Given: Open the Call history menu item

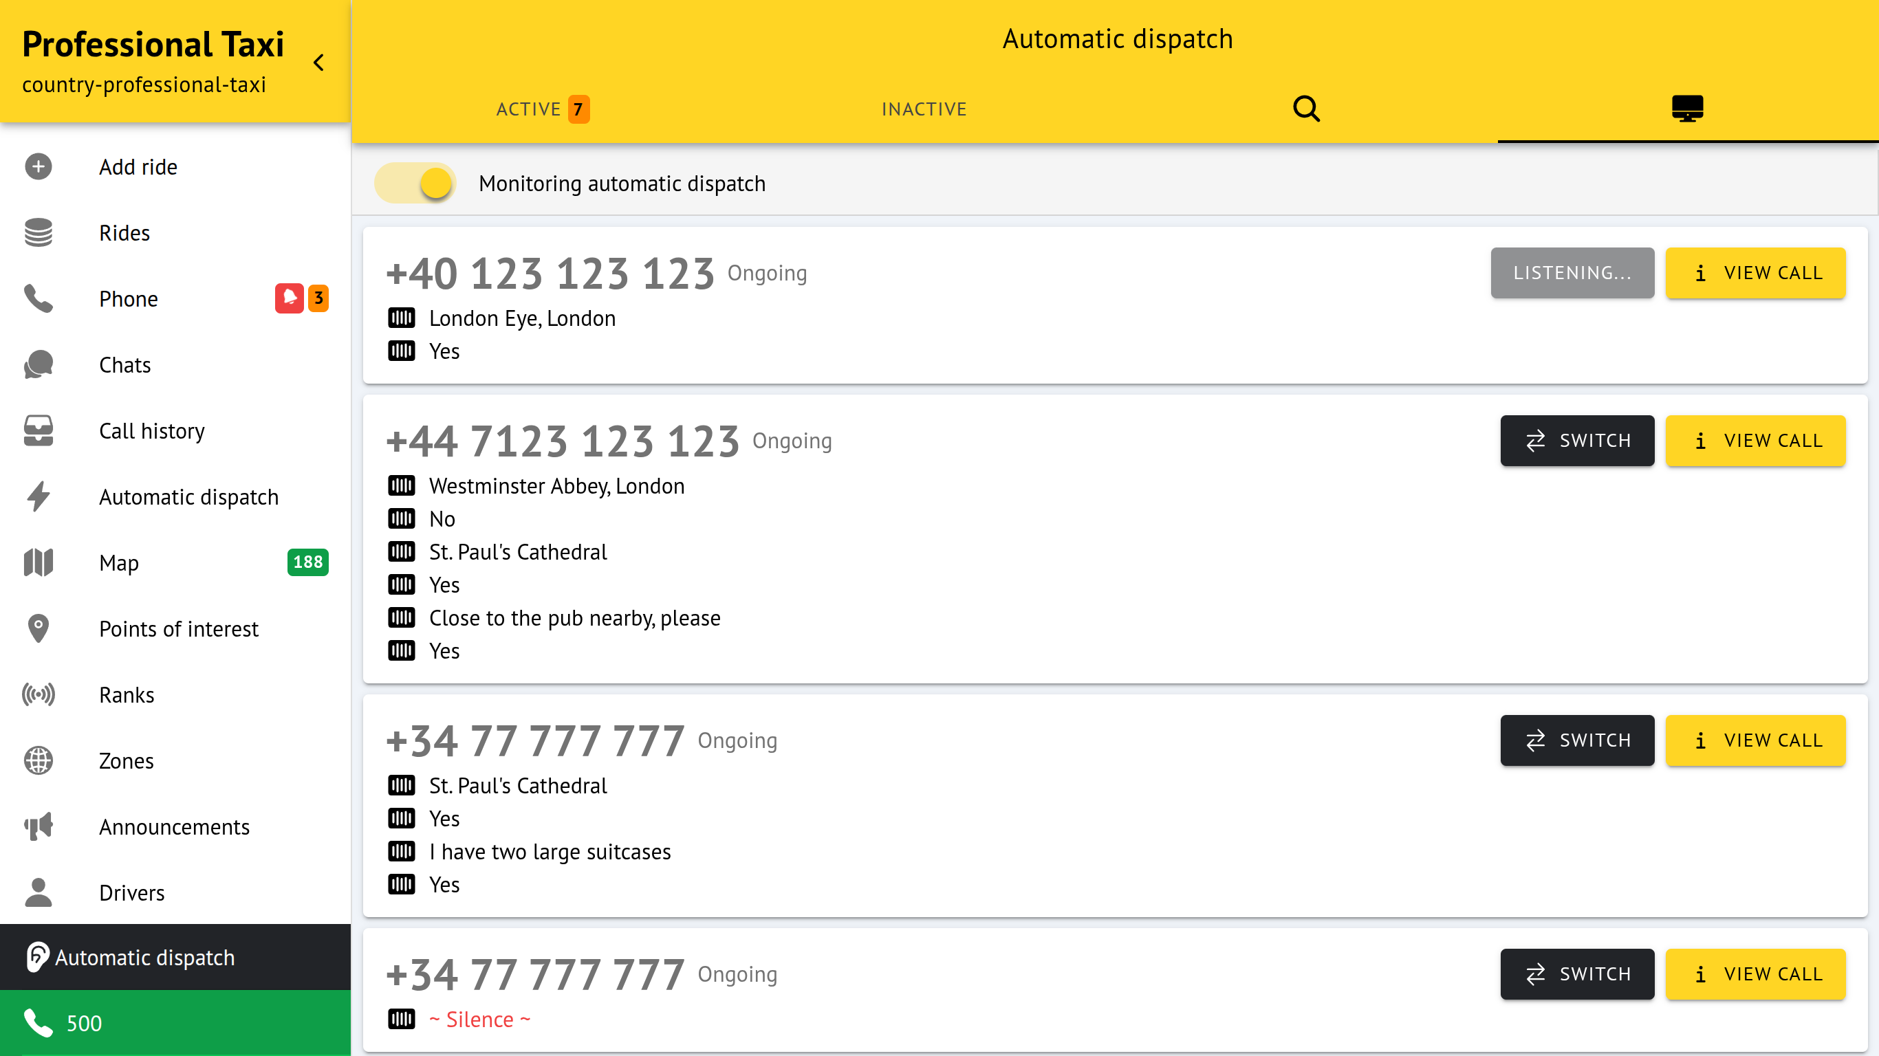Looking at the screenshot, I should tap(152, 430).
